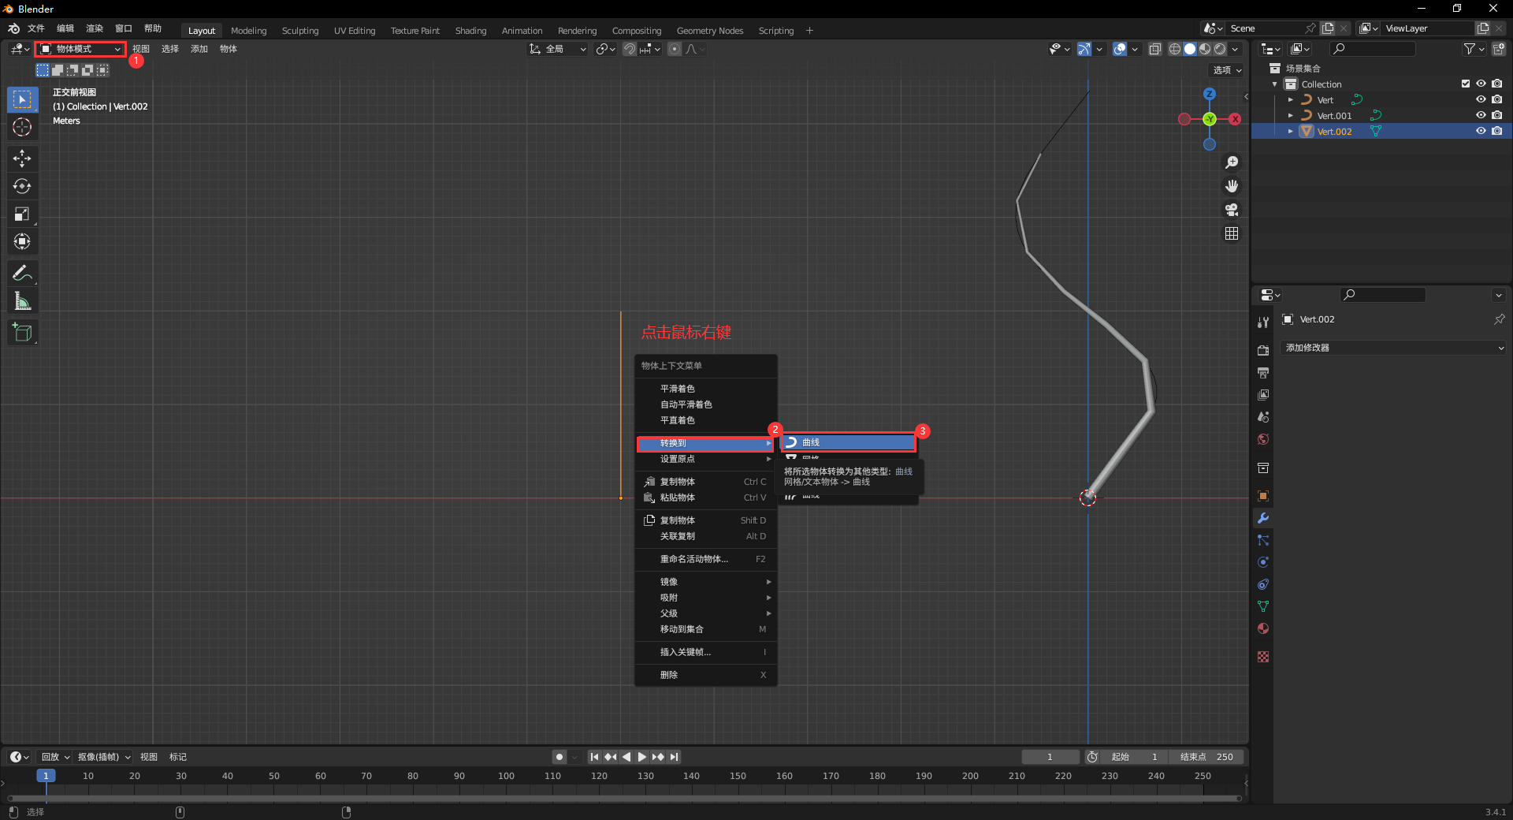Select the Scale tool in left toolbar
Viewport: 1513px width, 820px height.
coord(22,214)
